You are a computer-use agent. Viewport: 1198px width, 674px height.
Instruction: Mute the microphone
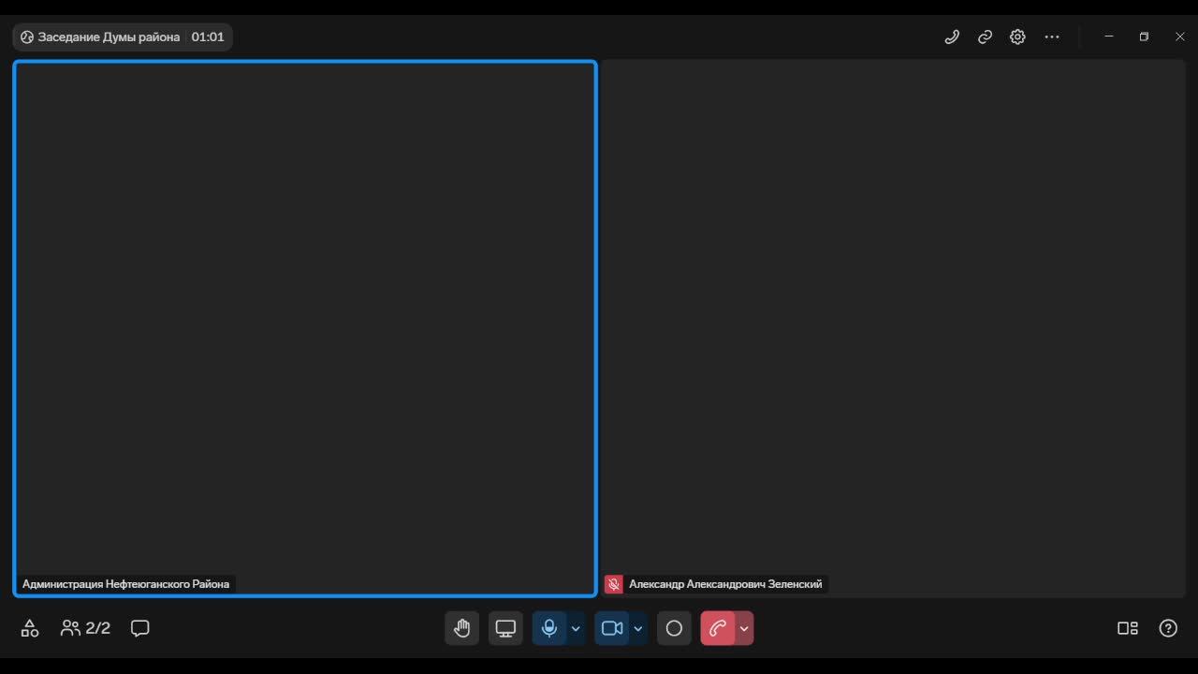pos(549,628)
